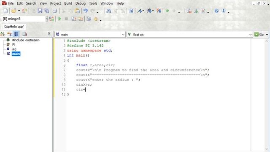Viewport: 270px width, 152px height.
Task: Click the blue Info icon
Action: [224, 11]
